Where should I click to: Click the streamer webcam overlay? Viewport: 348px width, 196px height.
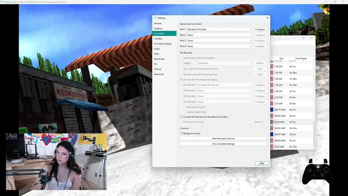[56, 162]
